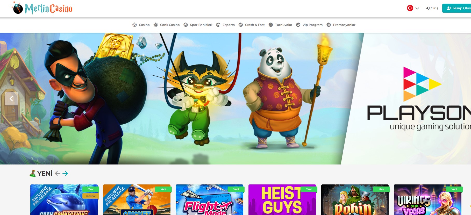Go to previous banner slide
Viewport: 471px width, 215px height.
pos(11,99)
